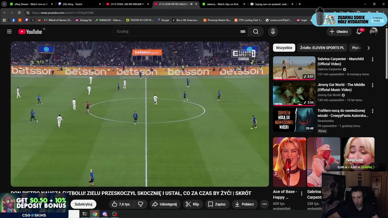The image size is (388, 218).
Task: Click the Udostępnij share button
Action: [x=165, y=204]
